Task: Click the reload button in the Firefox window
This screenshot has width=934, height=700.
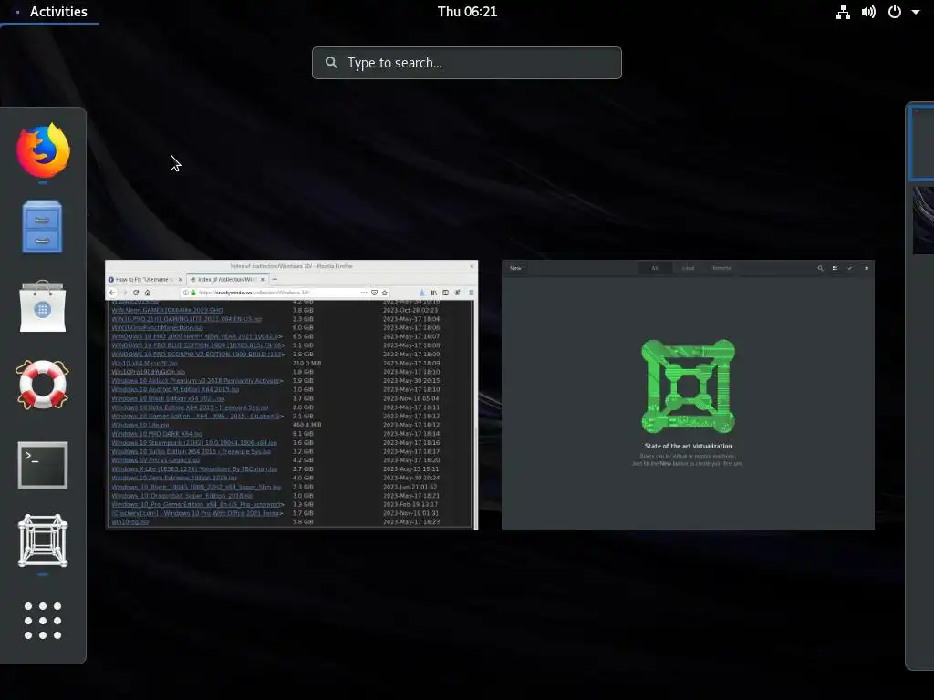Action: 136,293
